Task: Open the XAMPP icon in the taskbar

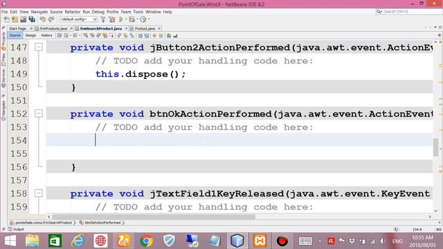Action: [260, 241]
